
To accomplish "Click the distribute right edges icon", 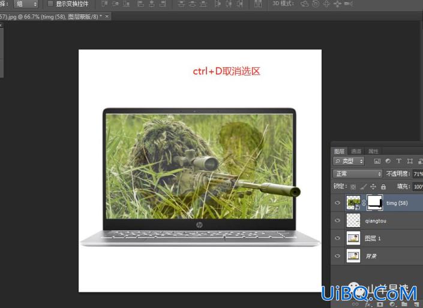I will tap(239, 4).
